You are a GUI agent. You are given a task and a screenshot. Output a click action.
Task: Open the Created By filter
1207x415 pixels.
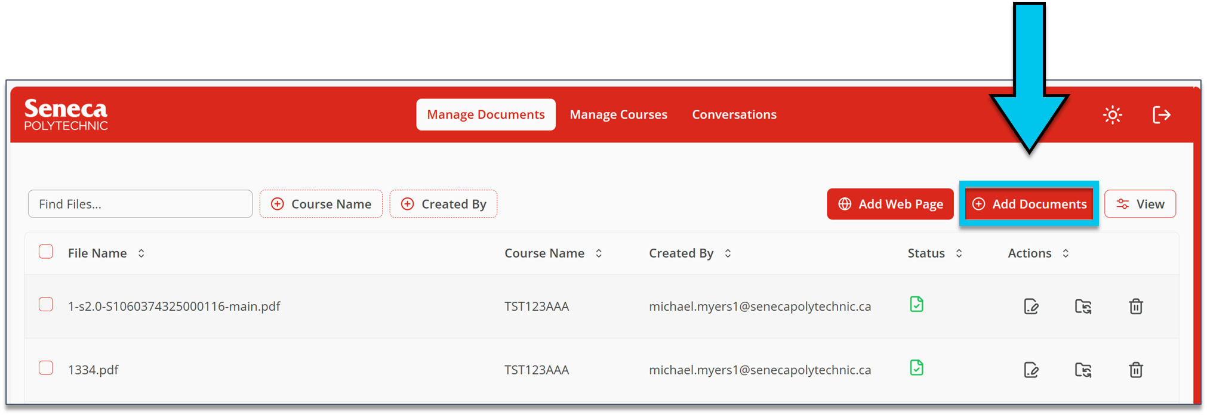[x=444, y=204]
